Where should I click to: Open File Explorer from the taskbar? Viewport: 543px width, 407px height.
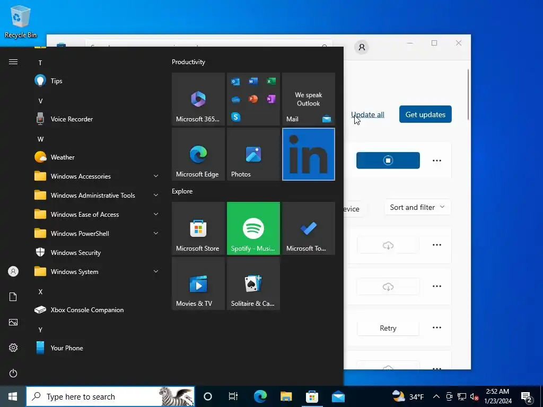coord(286,396)
